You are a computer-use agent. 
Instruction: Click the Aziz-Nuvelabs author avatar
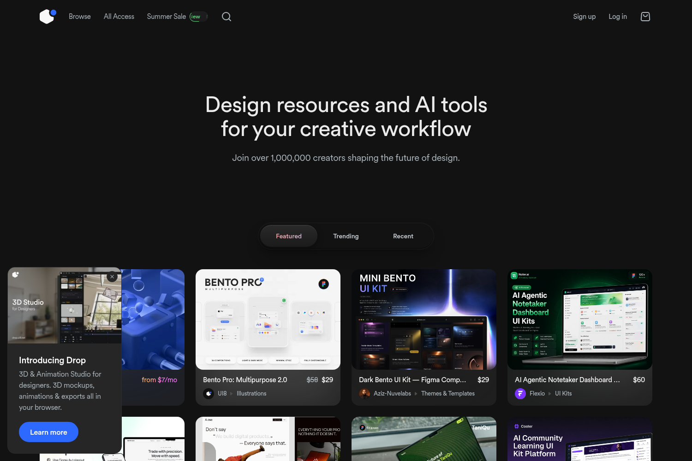pyautogui.click(x=364, y=394)
